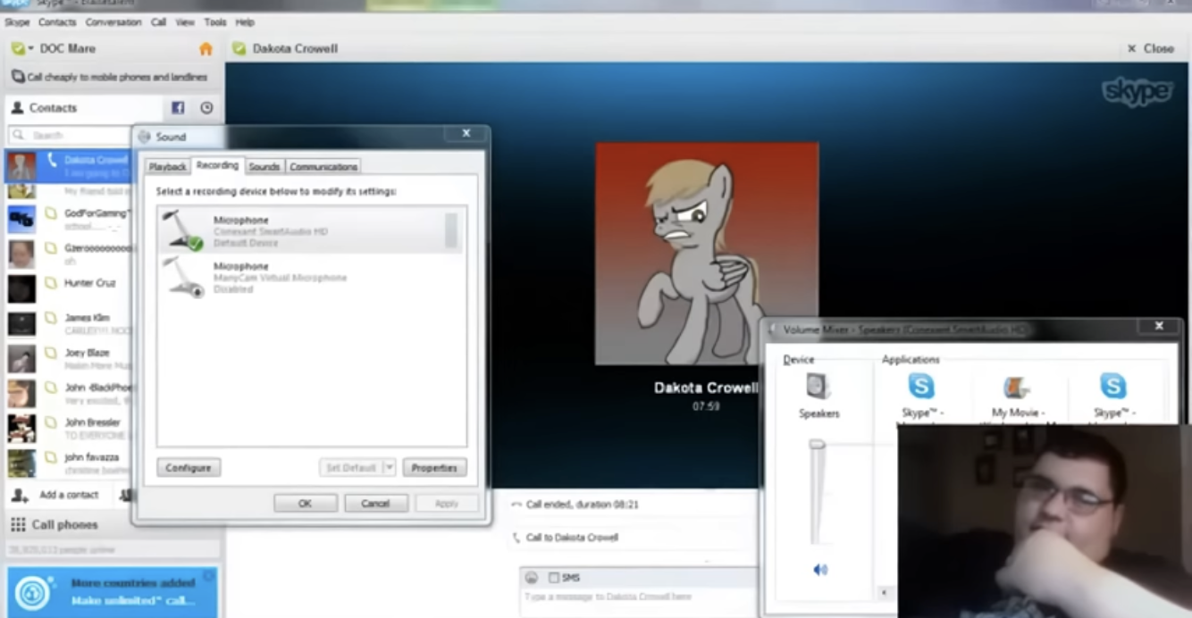
Task: Click Call cheaply to mobile phones link
Action: 117,77
